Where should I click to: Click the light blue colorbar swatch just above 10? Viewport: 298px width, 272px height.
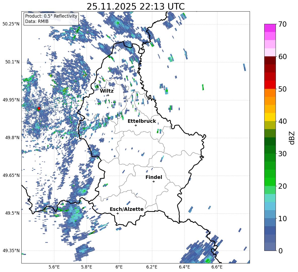pos(270,214)
